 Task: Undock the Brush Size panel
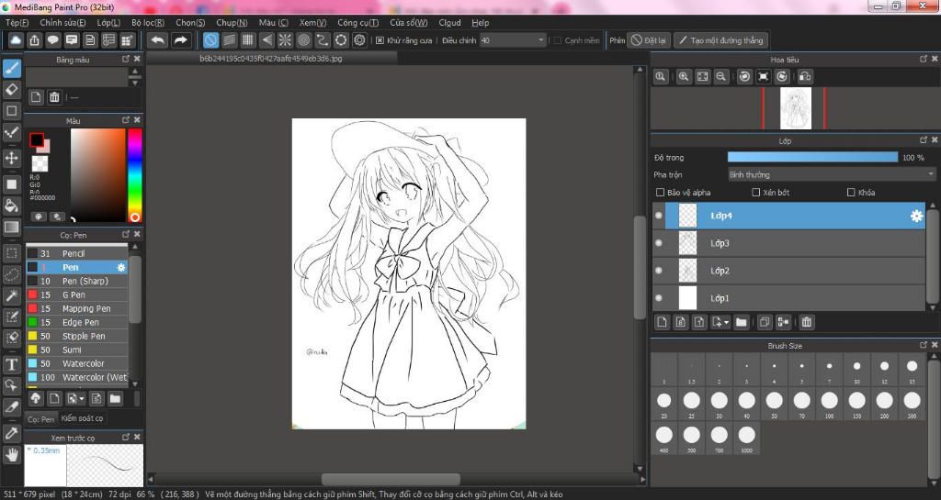[923, 346]
